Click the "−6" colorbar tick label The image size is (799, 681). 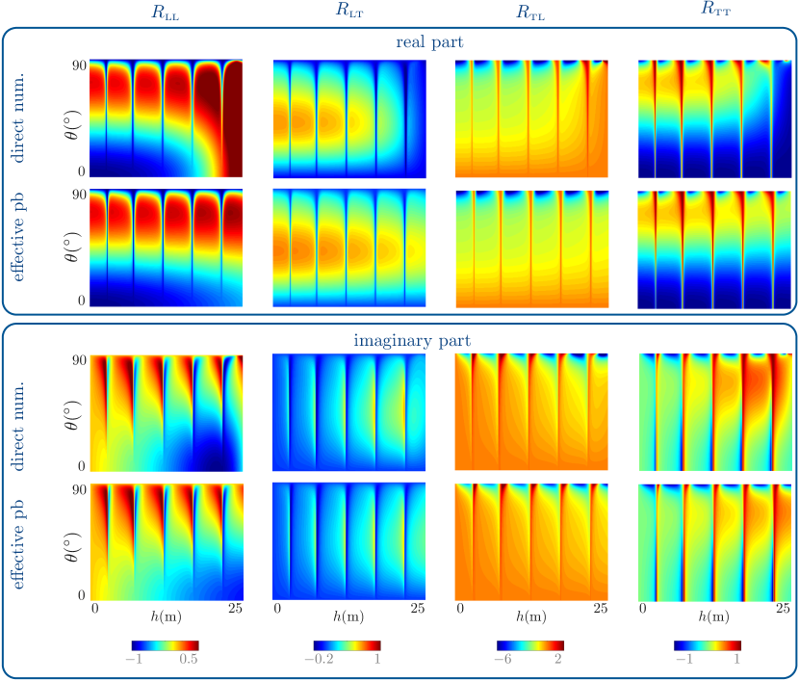point(503,659)
